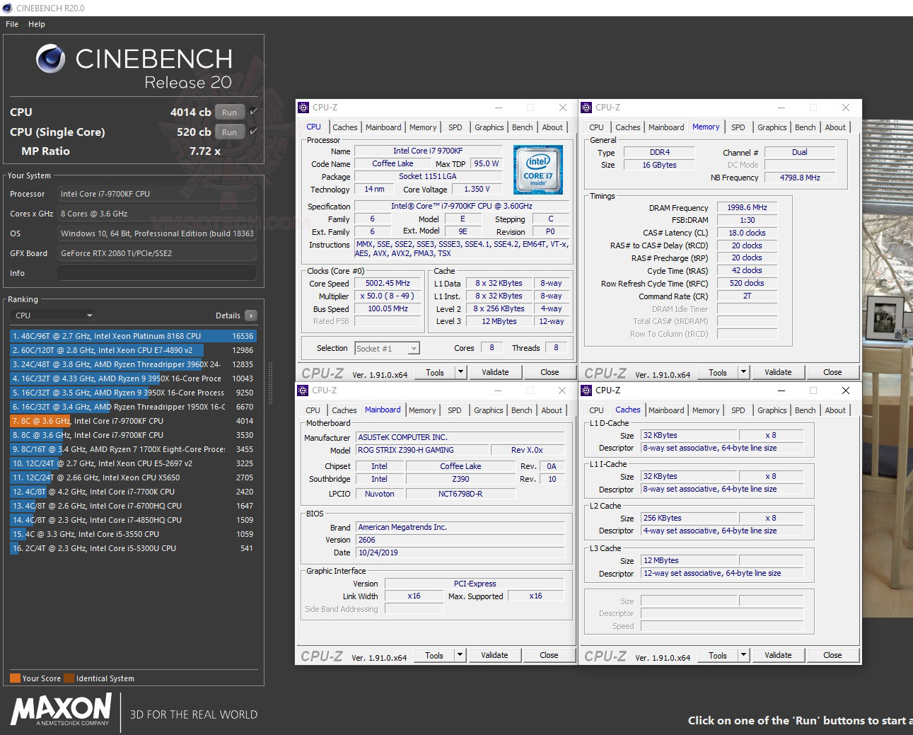The image size is (913, 735).
Task: Switch to Caches tab in top-left CPU-Z
Action: point(345,127)
